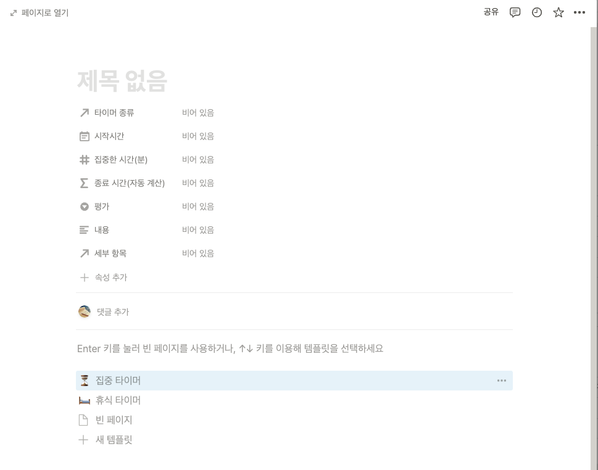Click the 타이머 종류 relation arrow icon
This screenshot has width=598, height=470.
pos(85,113)
